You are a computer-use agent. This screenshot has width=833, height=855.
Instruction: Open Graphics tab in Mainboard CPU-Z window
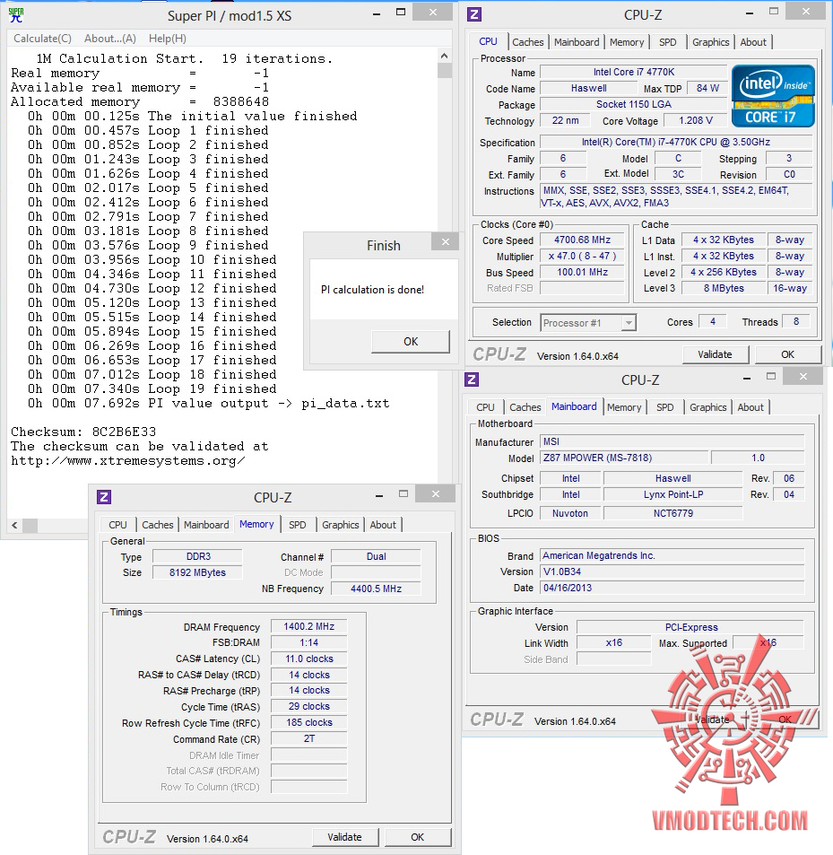point(707,407)
